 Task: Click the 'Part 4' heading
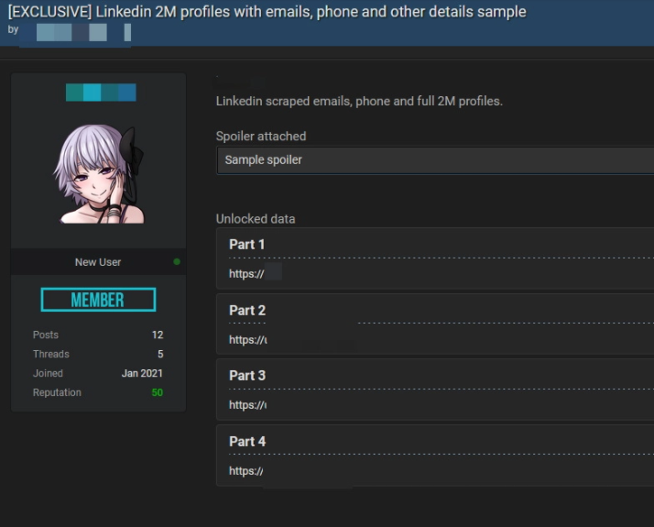pyautogui.click(x=247, y=441)
